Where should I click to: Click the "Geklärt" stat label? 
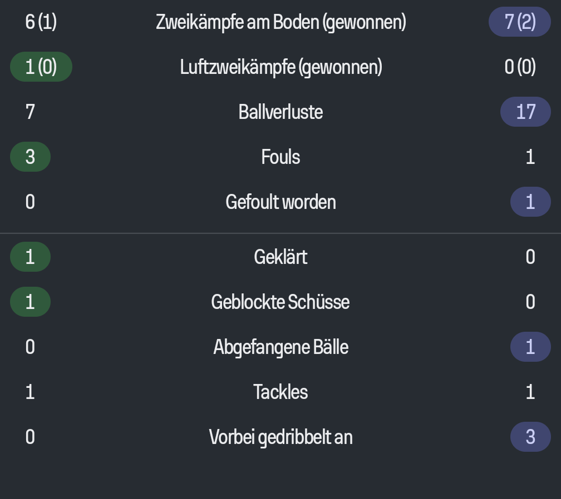click(x=280, y=257)
